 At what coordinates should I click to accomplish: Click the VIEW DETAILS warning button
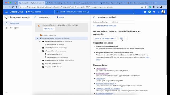click(x=49, y=29)
